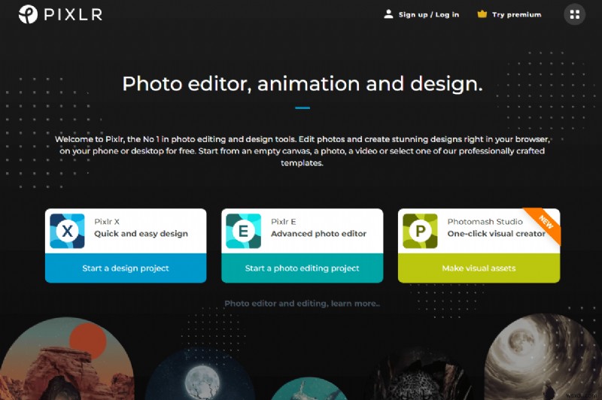Click the Pixlr X app icon
Image resolution: width=602 pixels, height=400 pixels.
coord(67,231)
